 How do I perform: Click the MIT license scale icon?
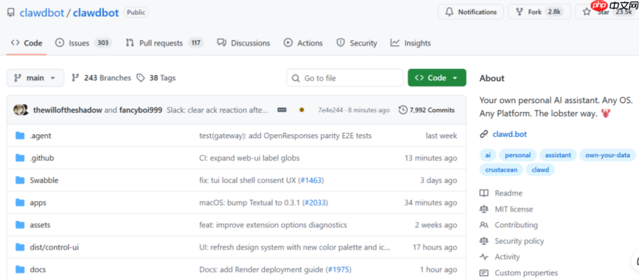(484, 209)
